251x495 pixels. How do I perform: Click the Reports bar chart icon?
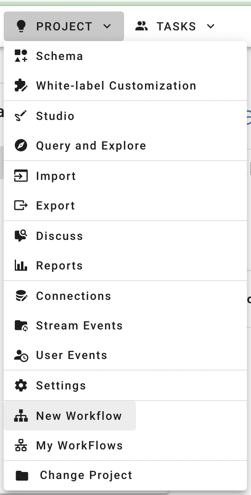21,265
